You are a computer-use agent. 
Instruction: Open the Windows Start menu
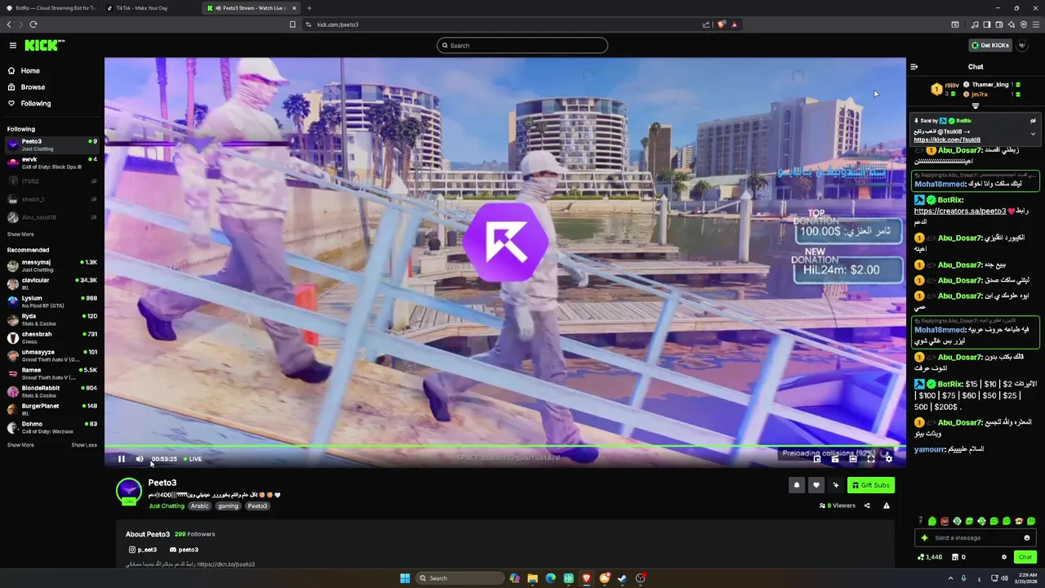[405, 578]
